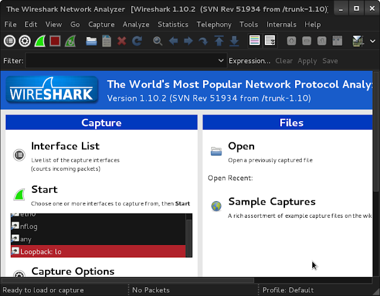Open capture options from toolbar gear icon

pyautogui.click(x=25, y=41)
